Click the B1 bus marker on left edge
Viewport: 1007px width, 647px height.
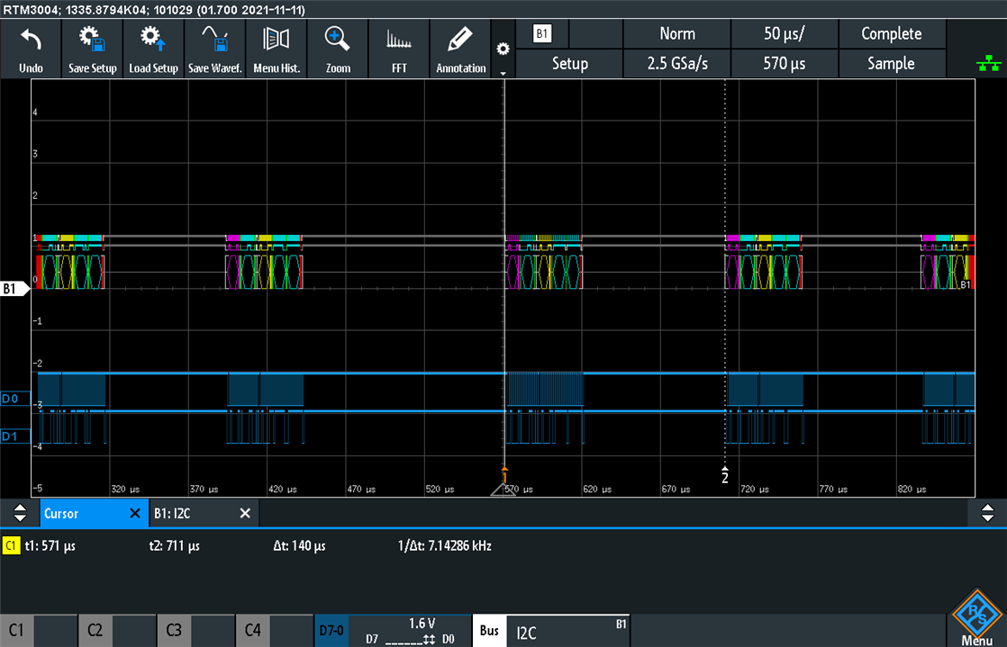pyautogui.click(x=14, y=289)
